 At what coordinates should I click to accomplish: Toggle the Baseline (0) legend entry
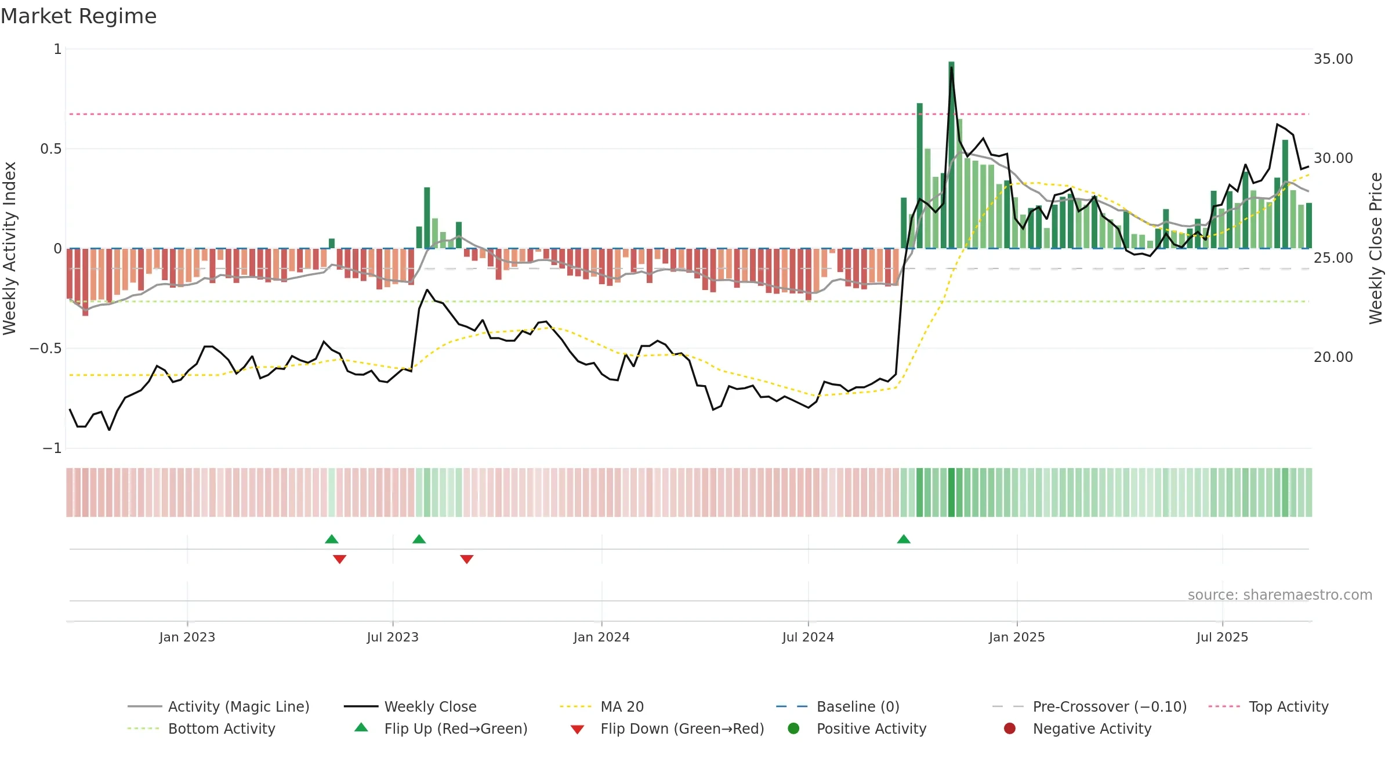838,706
